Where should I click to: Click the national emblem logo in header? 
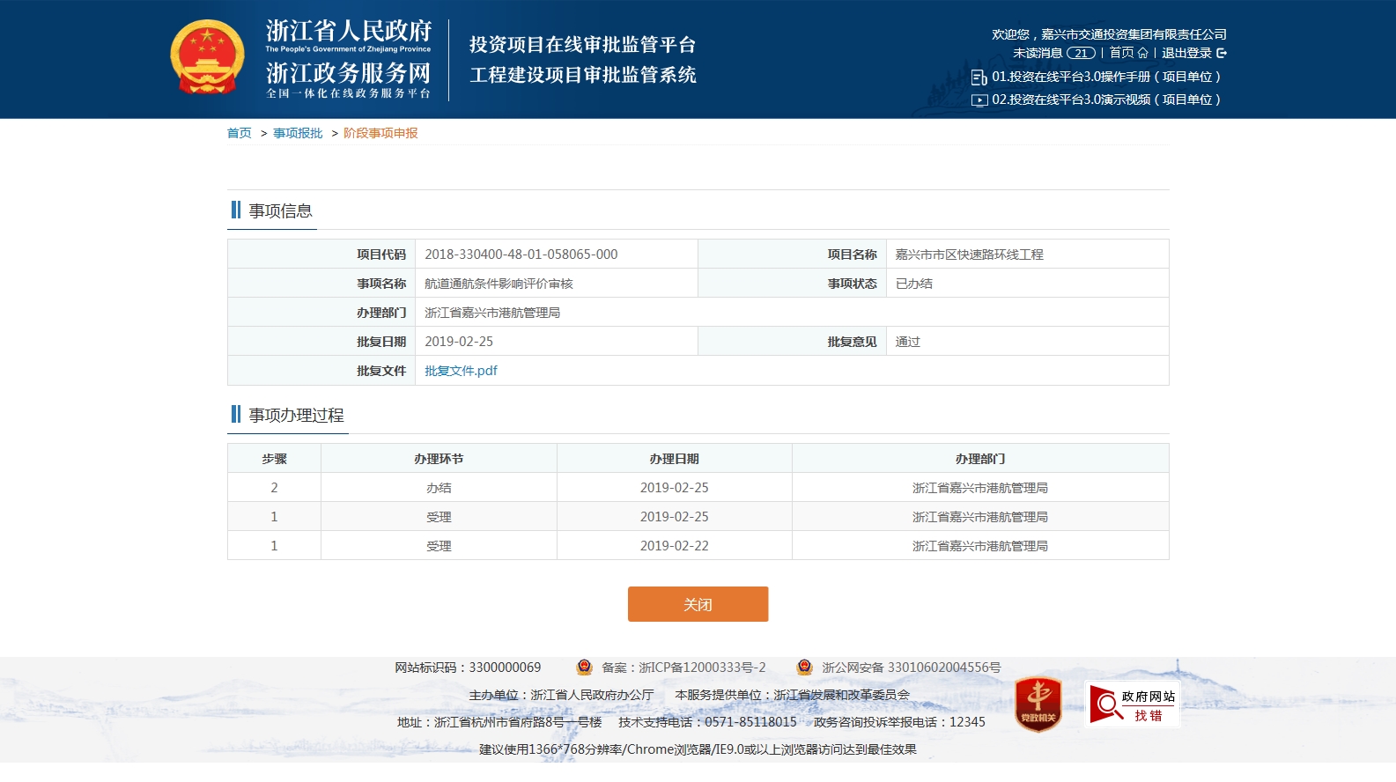[207, 57]
